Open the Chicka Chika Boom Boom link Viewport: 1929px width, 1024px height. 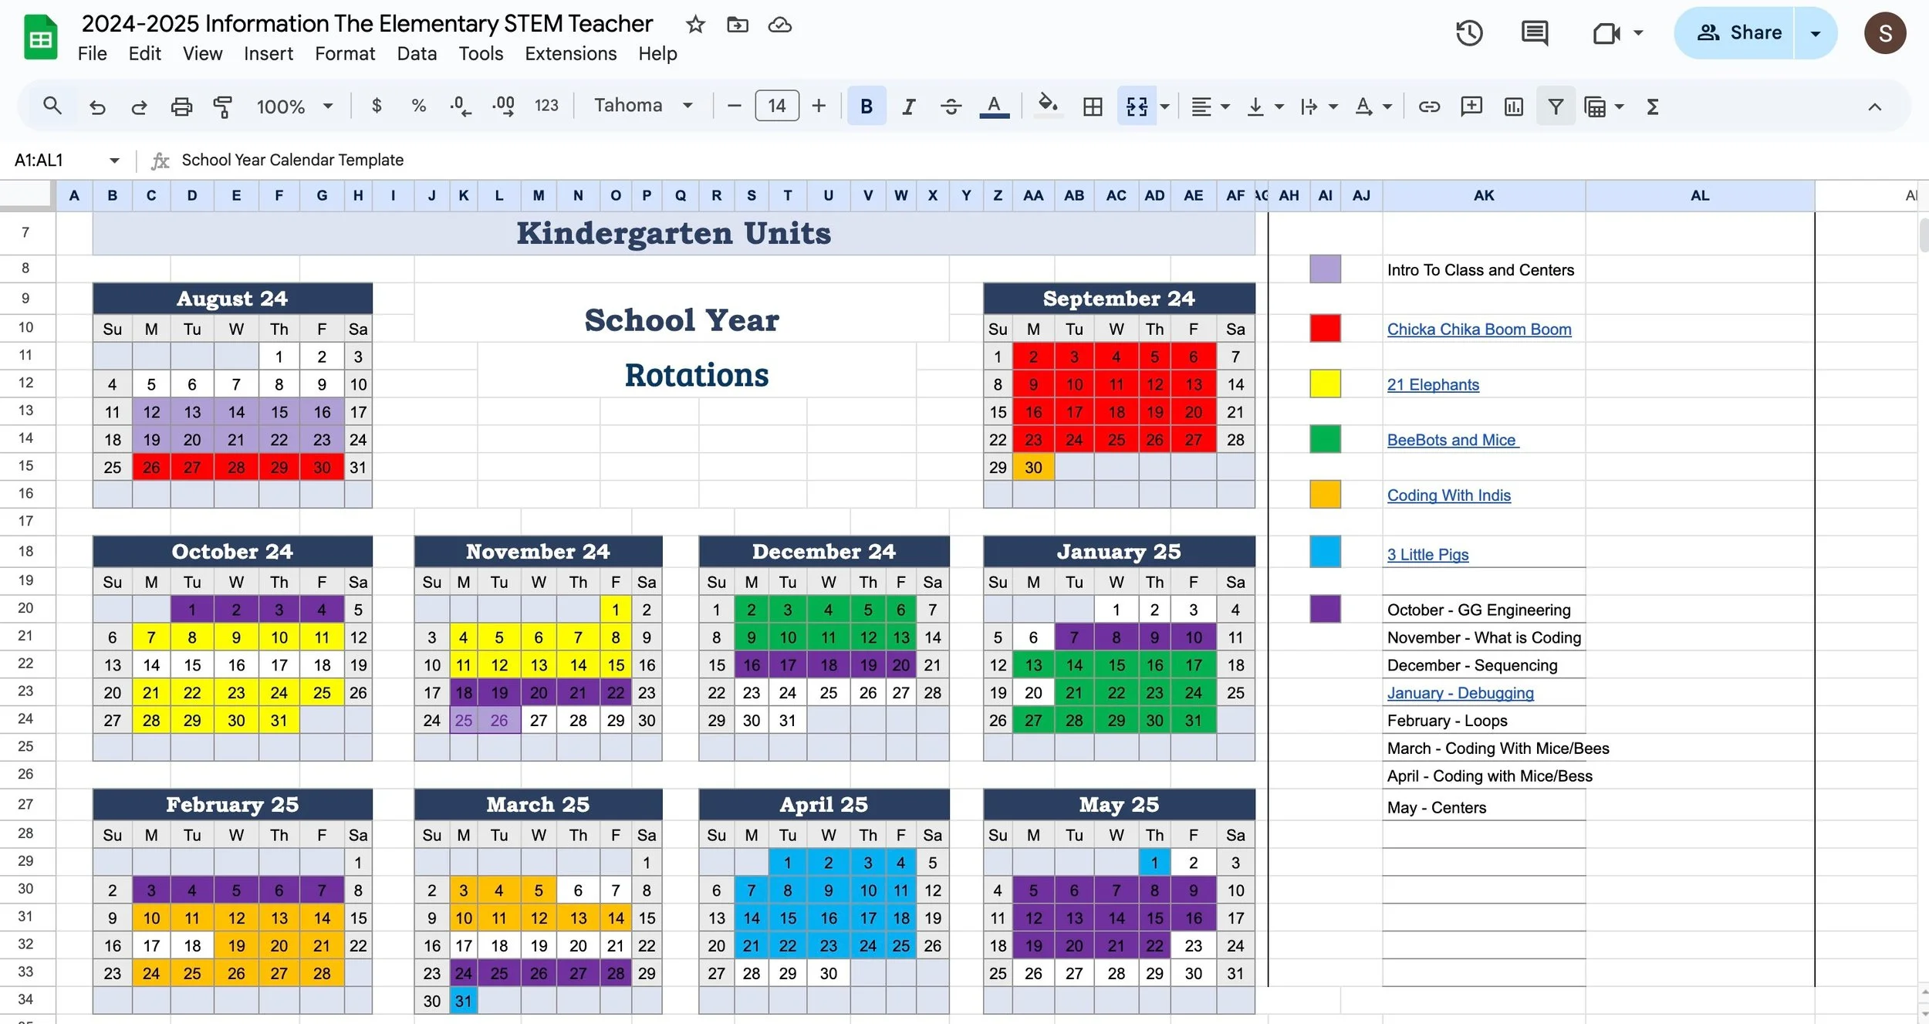(1478, 330)
